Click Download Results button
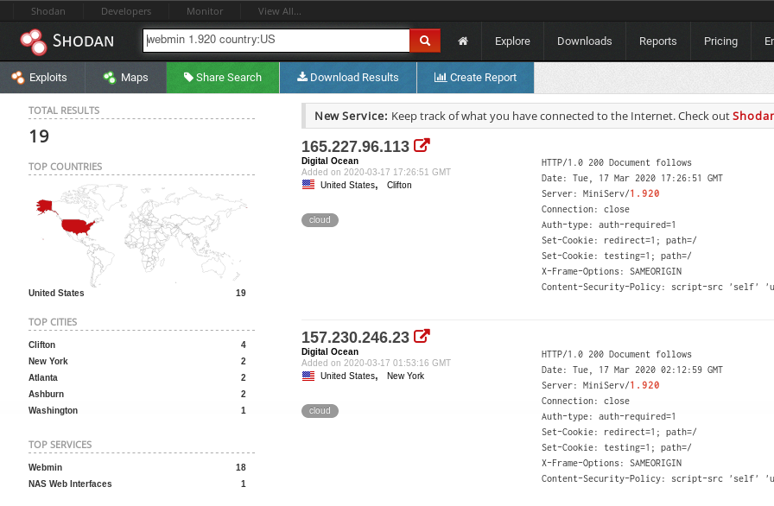 click(x=348, y=78)
